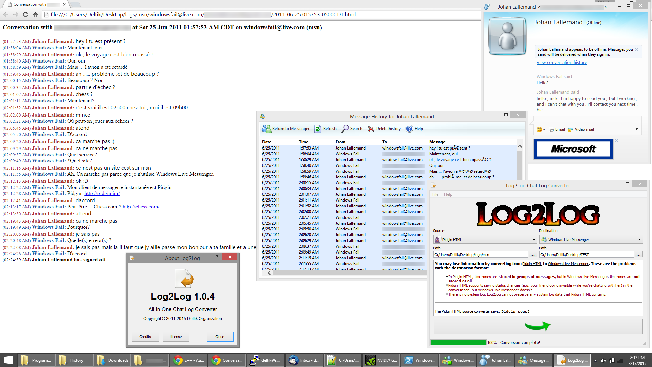Click the volume speaker tray icon
The height and width of the screenshot is (367, 652).
tap(603, 361)
